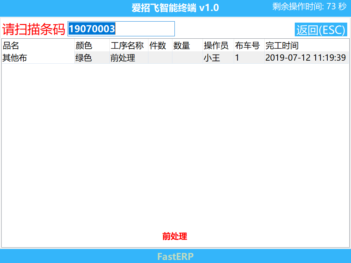Click the red 前处理 label at bottom
Screen dimensions: 351x263
click(x=175, y=236)
